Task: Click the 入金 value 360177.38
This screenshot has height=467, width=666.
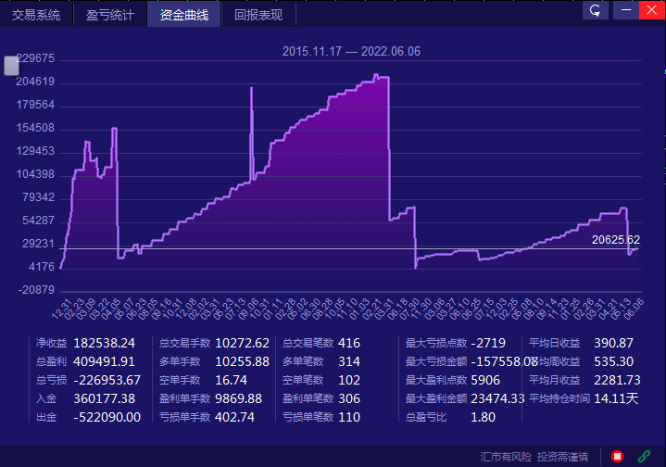Action: [x=104, y=398]
